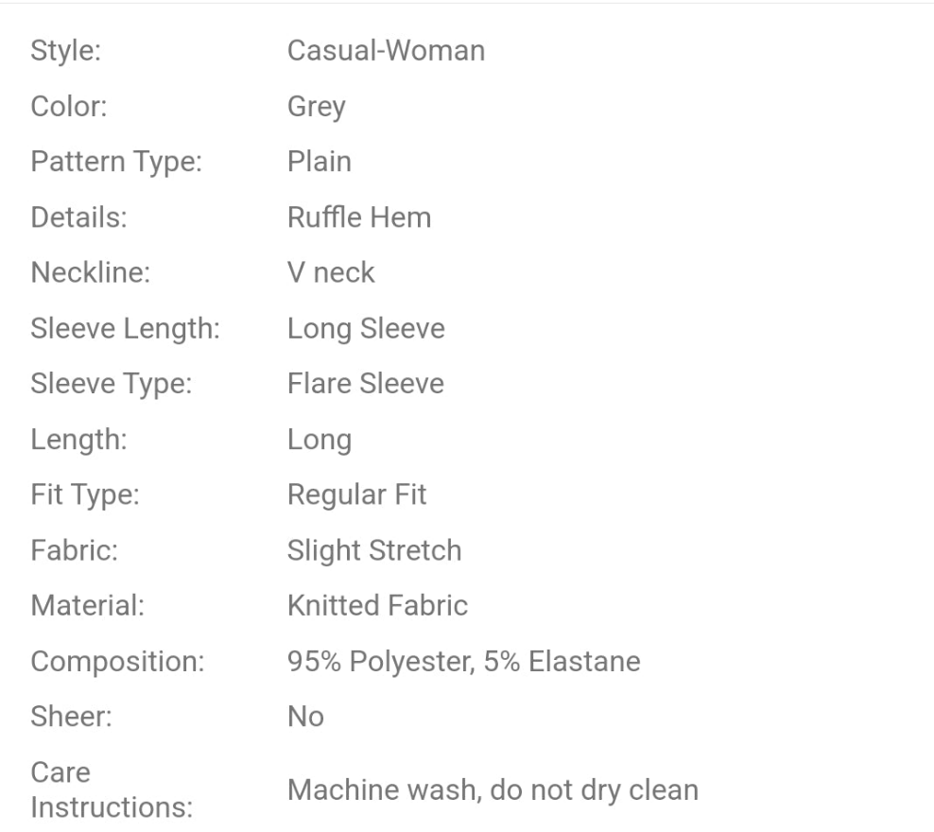Select the Plain pattern value

coord(319,161)
